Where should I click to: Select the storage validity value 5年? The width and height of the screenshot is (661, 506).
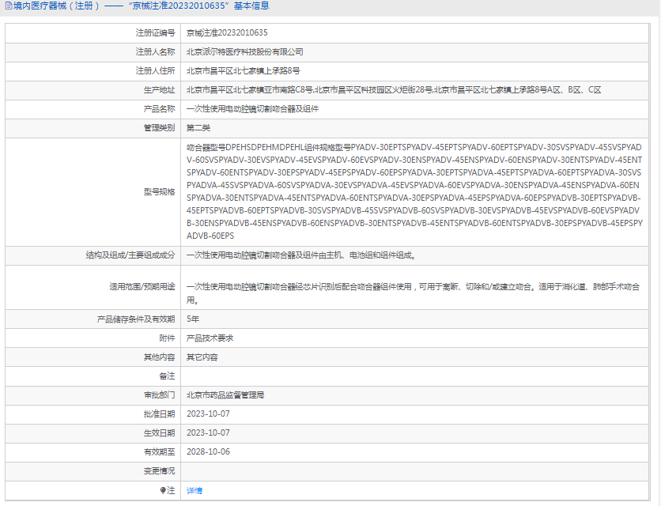click(193, 319)
